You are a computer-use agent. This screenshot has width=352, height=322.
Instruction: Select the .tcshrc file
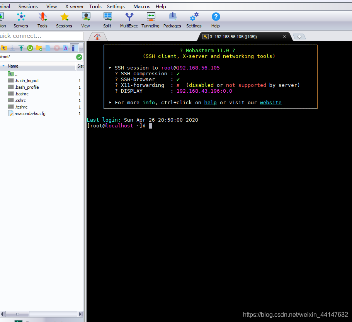pyautogui.click(x=42, y=107)
